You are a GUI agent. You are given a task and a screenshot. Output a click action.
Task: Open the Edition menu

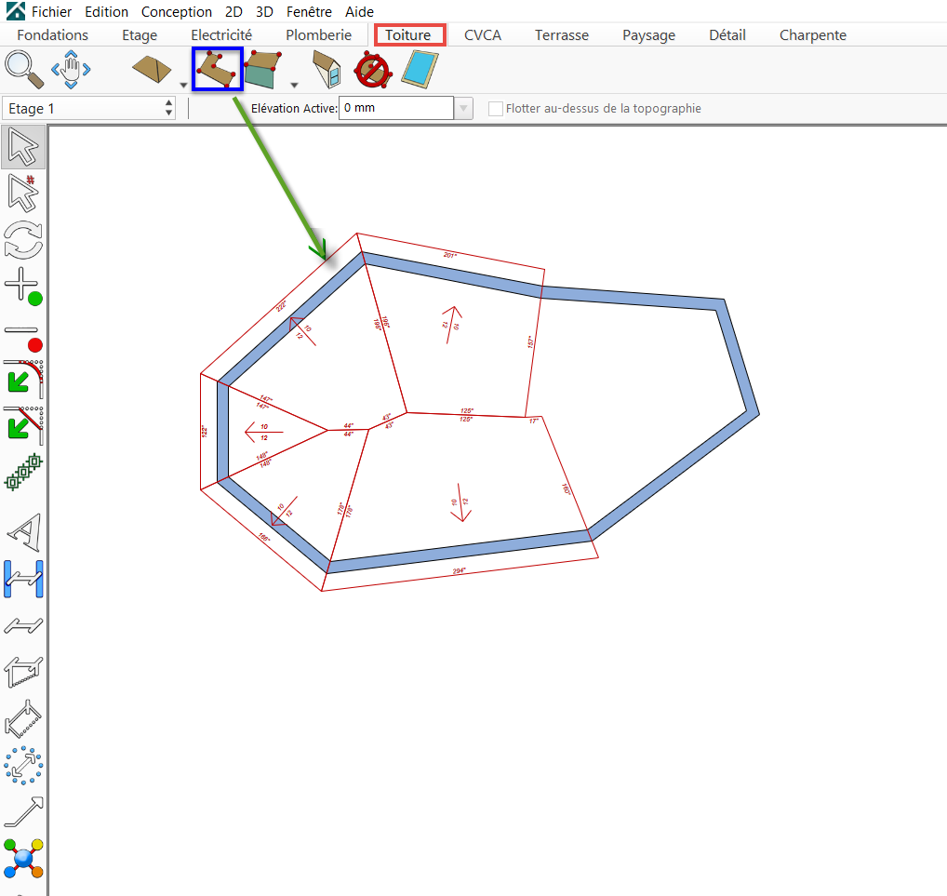(106, 12)
